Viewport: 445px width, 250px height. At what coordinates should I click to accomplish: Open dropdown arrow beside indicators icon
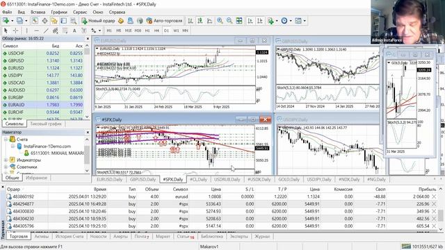pos(277,21)
